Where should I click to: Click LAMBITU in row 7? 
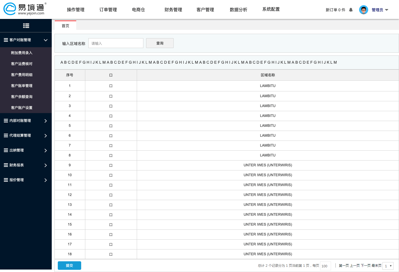click(x=268, y=145)
